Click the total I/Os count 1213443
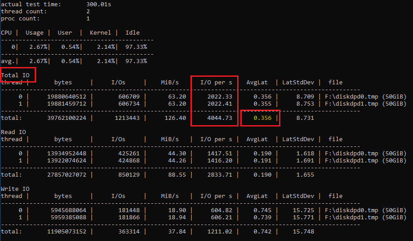This screenshot has height=241, width=413. 126,118
